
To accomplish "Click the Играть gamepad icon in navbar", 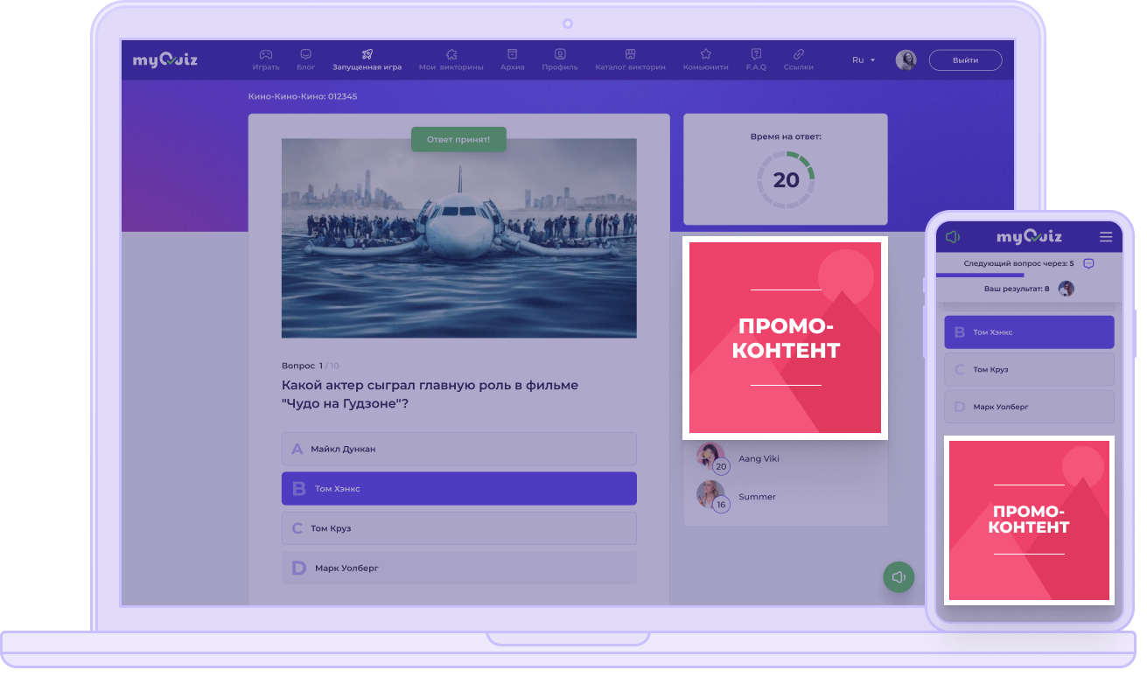I will pos(265,54).
